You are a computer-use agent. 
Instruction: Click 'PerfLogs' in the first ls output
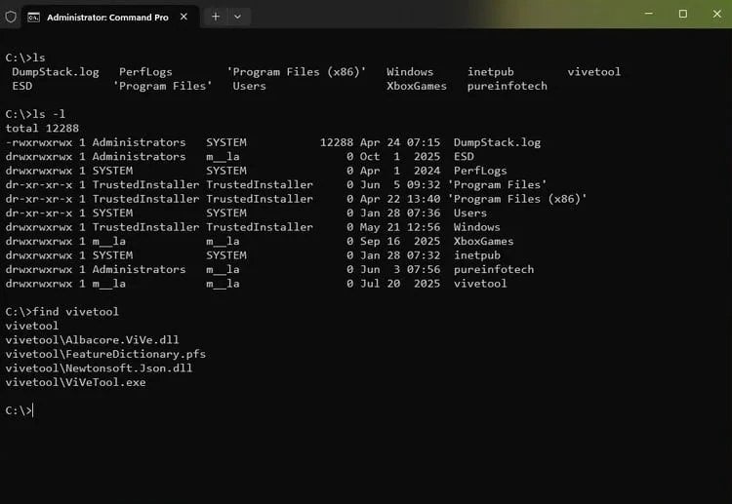point(145,72)
